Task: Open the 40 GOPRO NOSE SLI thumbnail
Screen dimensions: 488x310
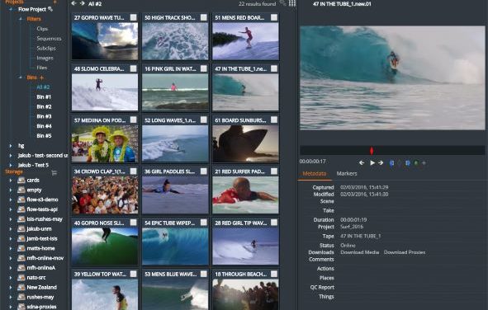Action: (105, 247)
